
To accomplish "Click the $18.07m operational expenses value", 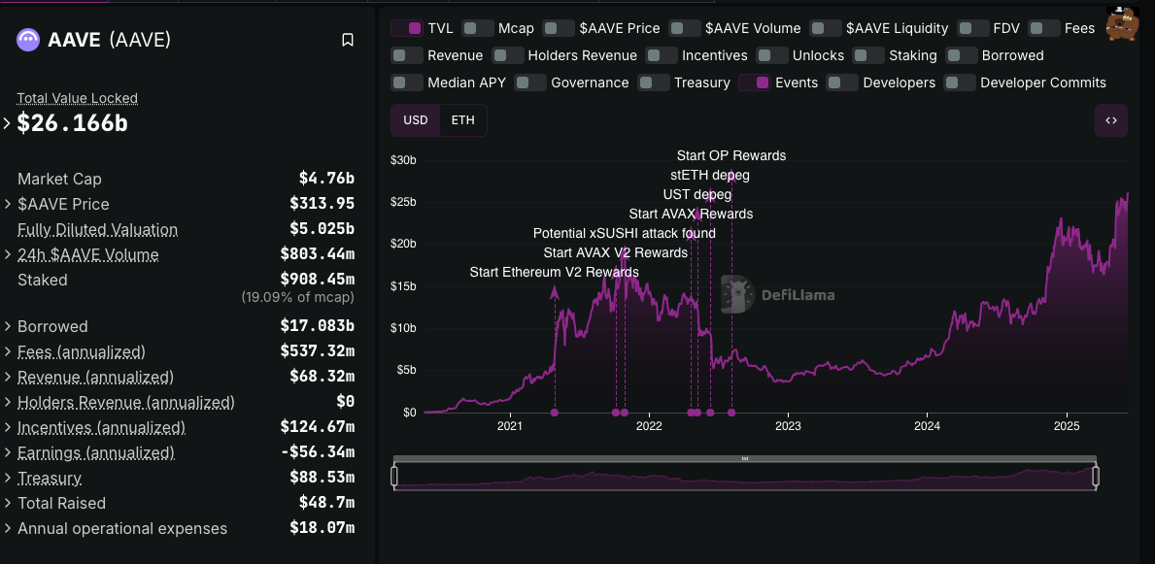I will (322, 529).
